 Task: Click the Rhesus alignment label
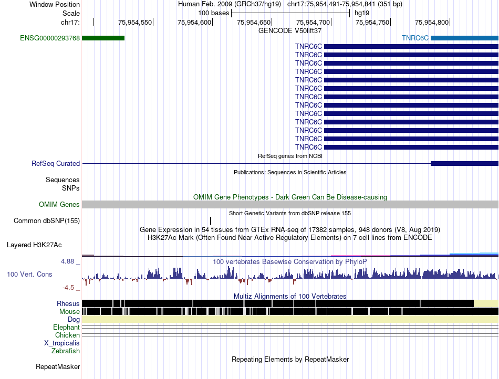tap(68, 303)
